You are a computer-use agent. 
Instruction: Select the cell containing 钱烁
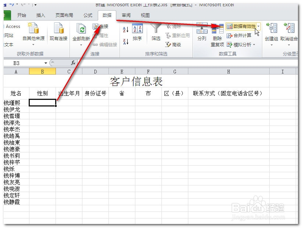coord(16,169)
